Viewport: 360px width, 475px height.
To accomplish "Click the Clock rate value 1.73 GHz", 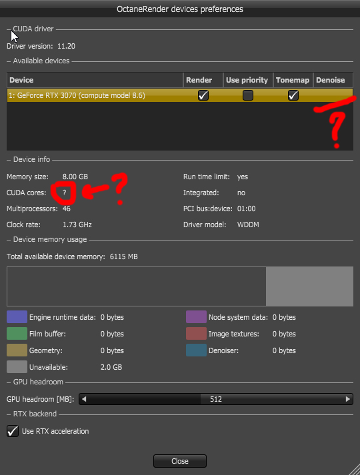I will [x=77, y=225].
